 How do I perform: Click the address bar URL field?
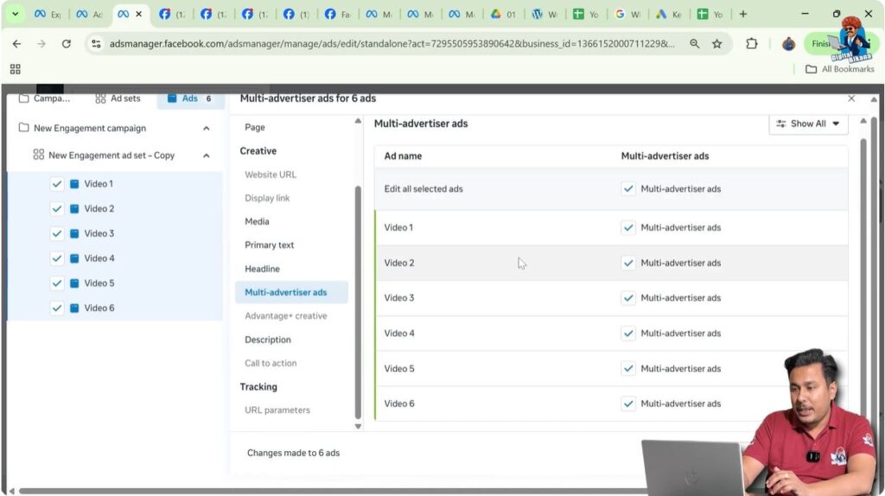point(389,44)
